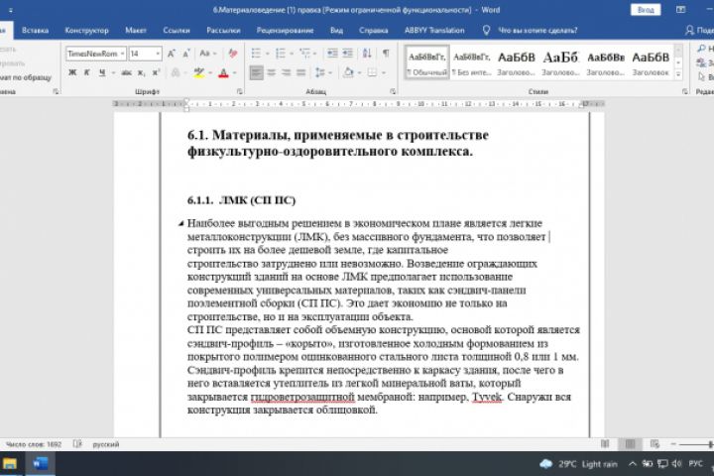Open the Конструктор tab
Image resolution: width=714 pixels, height=476 pixels.
click(86, 31)
